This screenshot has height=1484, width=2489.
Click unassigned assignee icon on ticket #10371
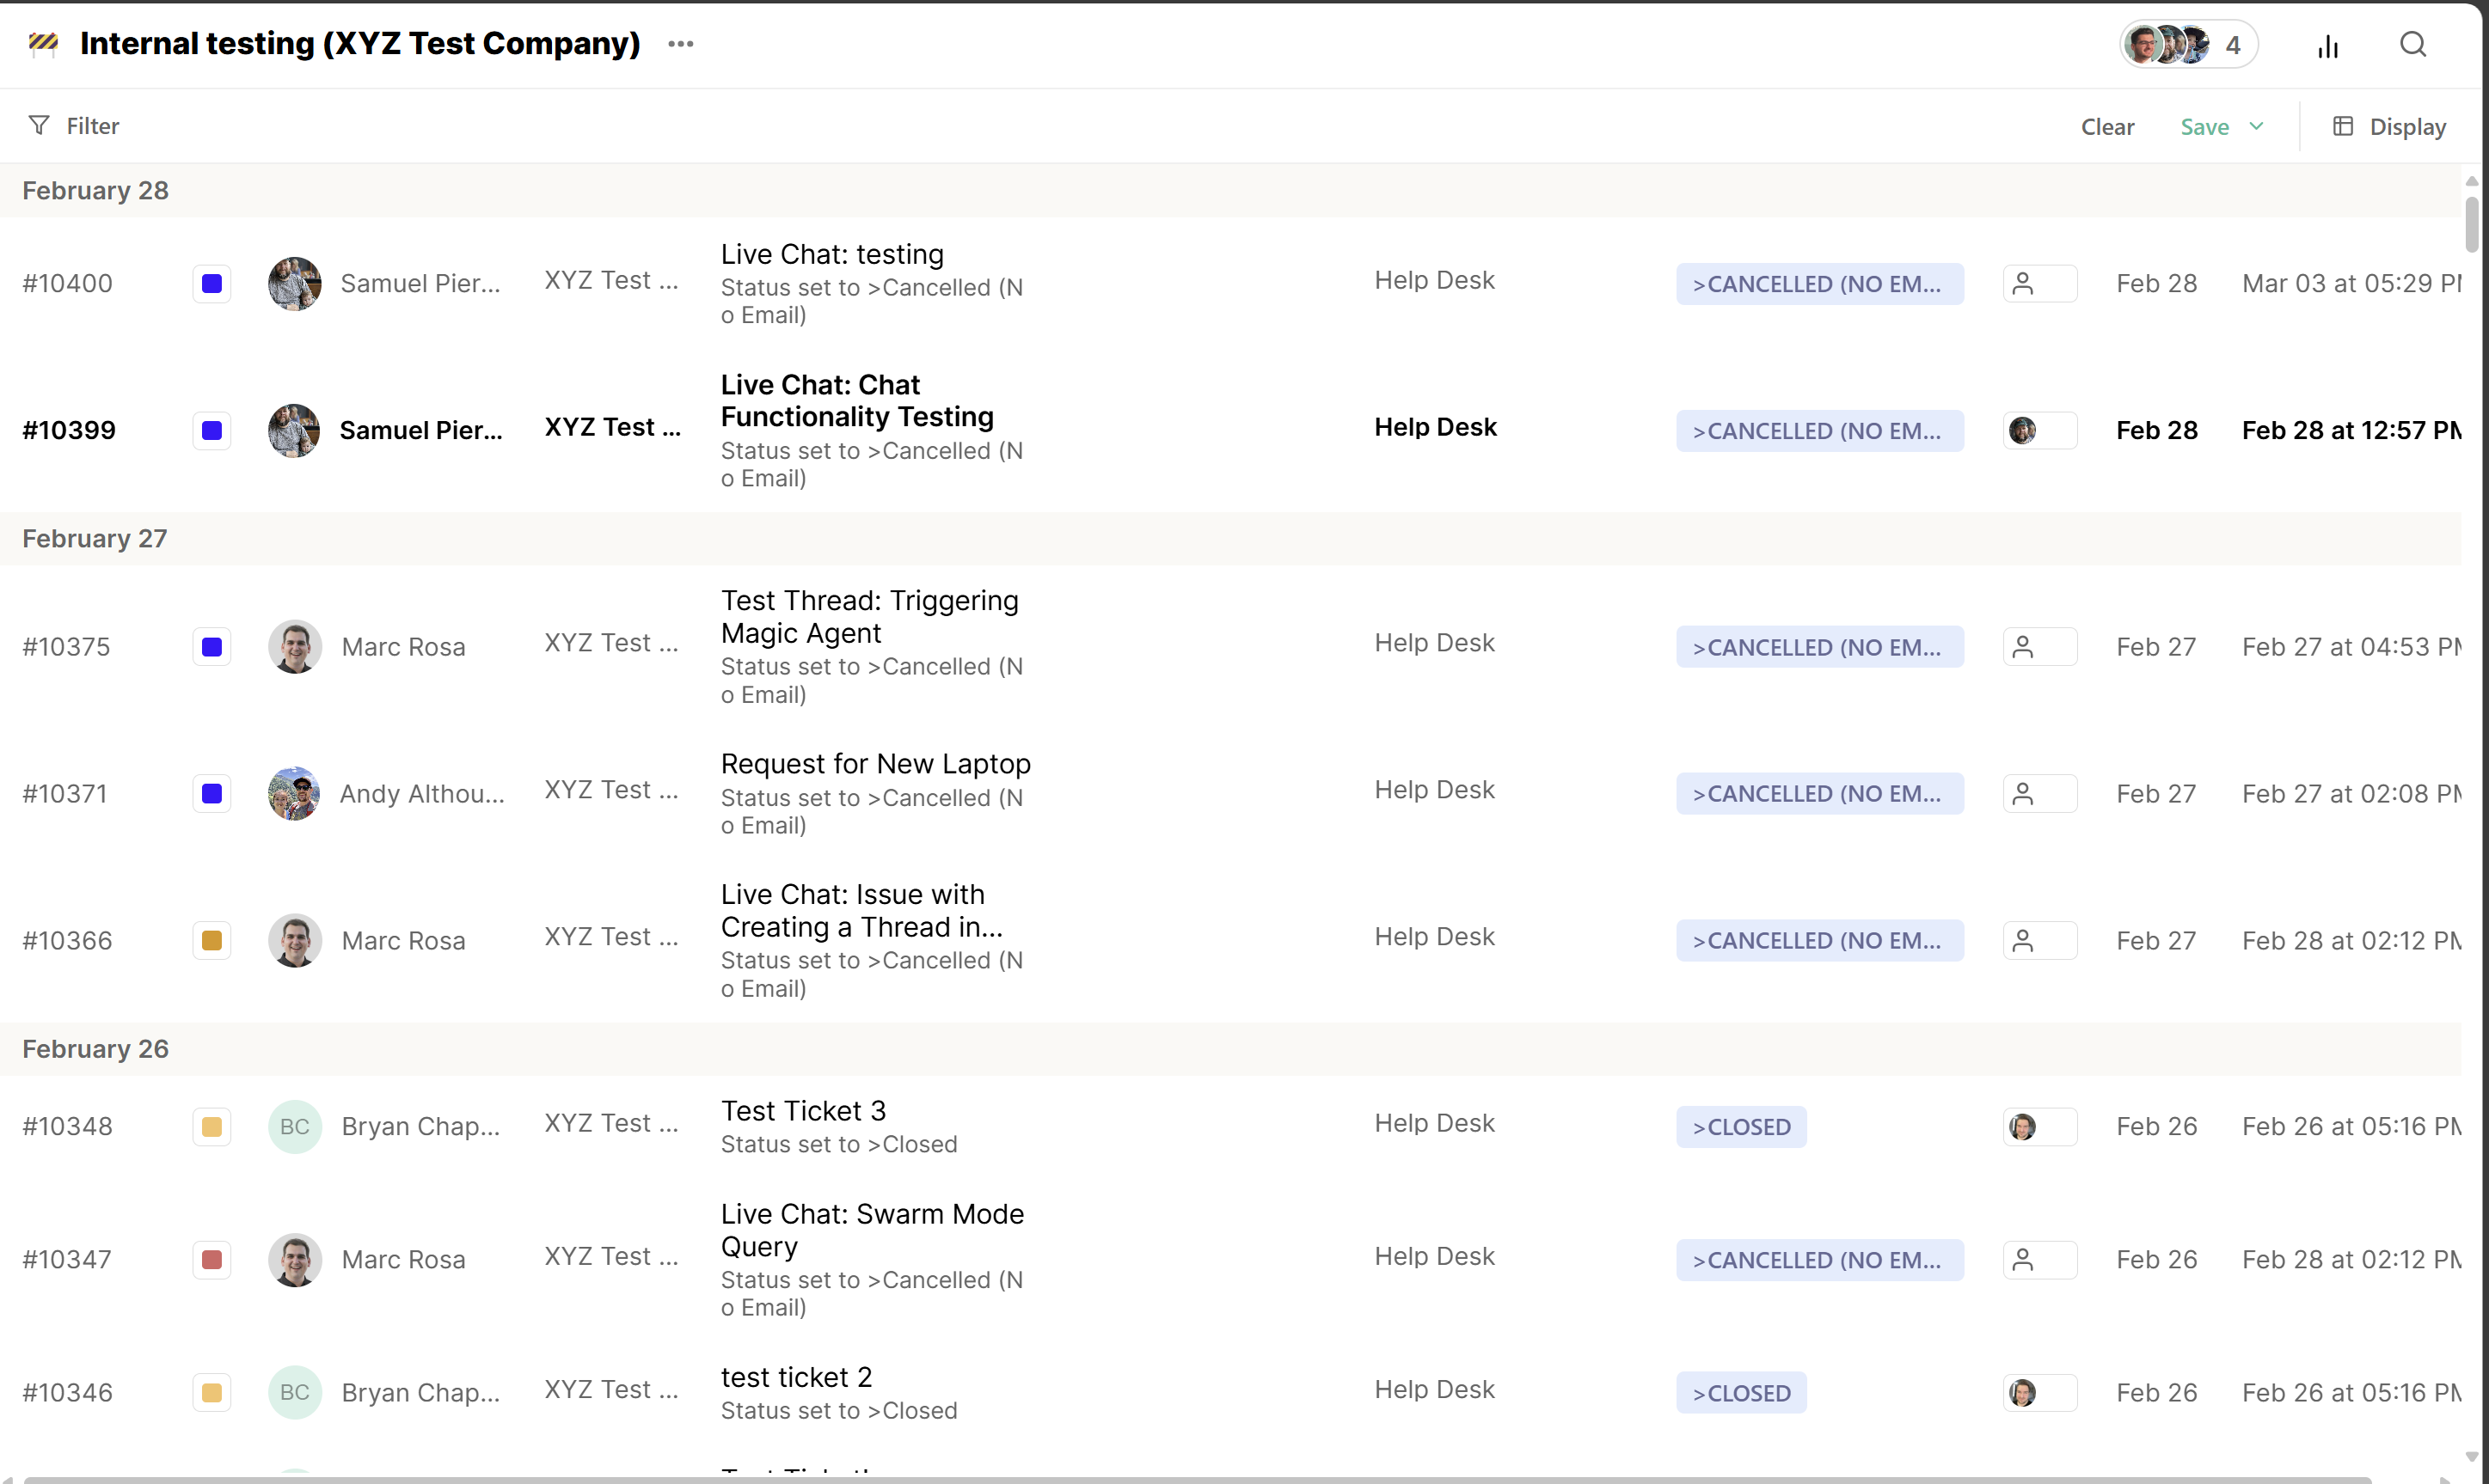click(x=2023, y=794)
